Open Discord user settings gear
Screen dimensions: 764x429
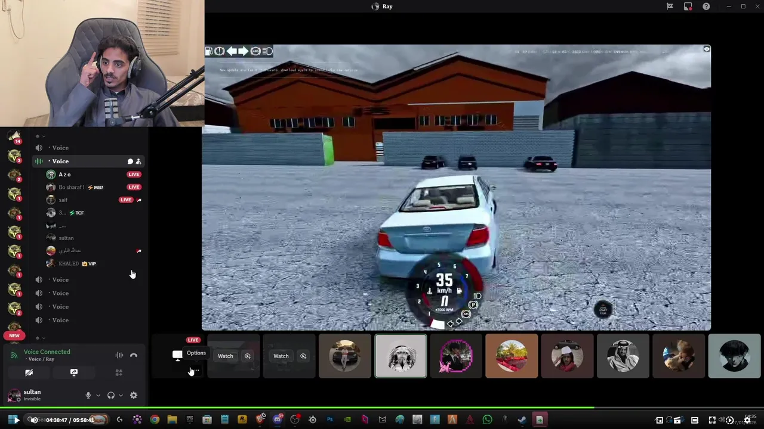click(134, 396)
